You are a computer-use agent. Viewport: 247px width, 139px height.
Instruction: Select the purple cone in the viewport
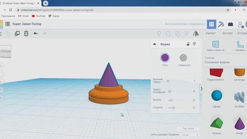[108, 76]
